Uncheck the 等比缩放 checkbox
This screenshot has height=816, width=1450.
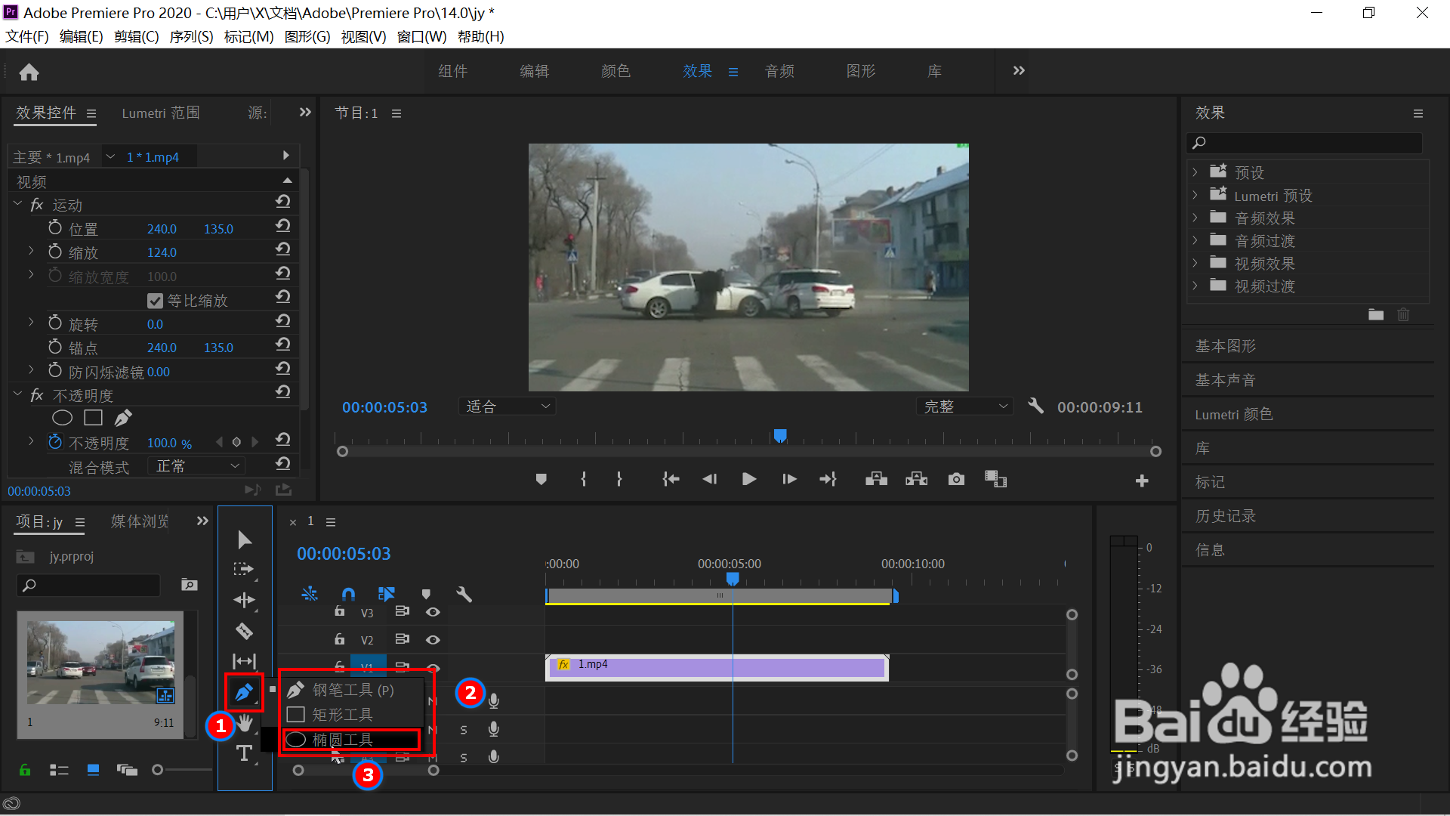[155, 300]
